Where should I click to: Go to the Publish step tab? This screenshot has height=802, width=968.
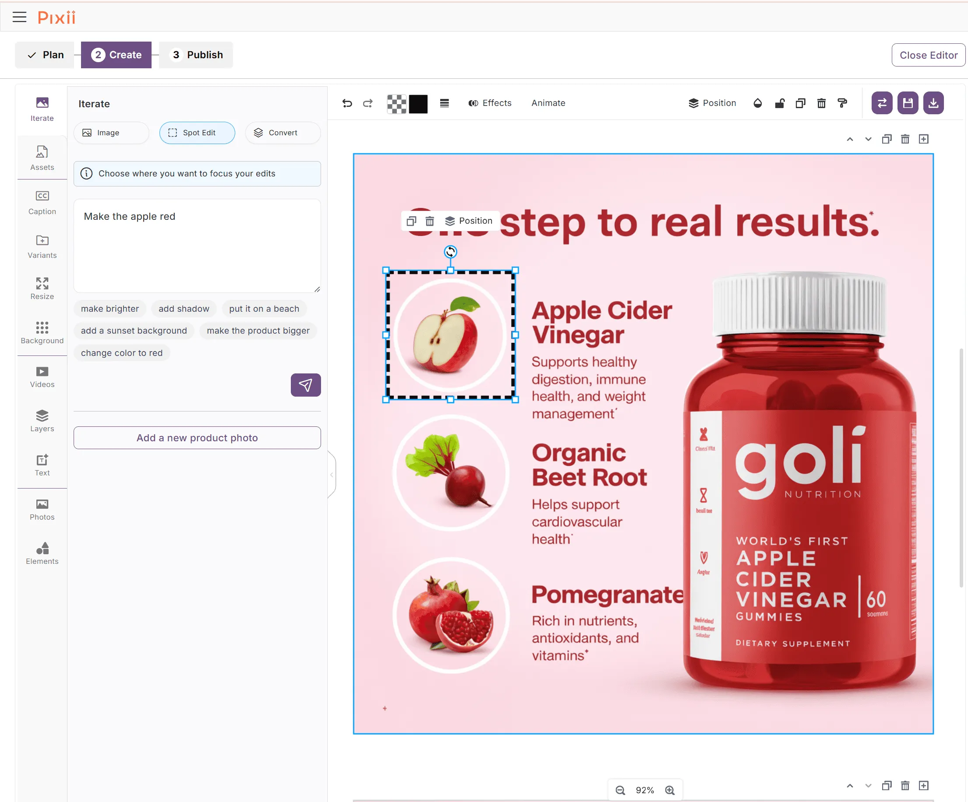click(196, 55)
